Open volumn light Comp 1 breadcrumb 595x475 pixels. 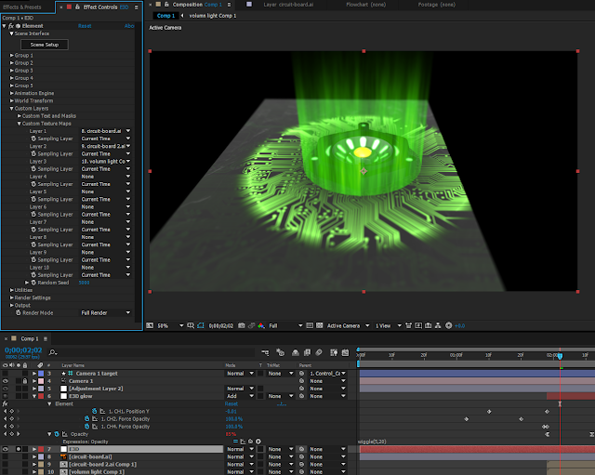coord(213,16)
